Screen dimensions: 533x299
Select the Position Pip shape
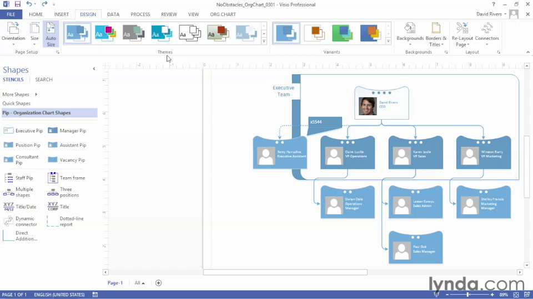(22, 145)
